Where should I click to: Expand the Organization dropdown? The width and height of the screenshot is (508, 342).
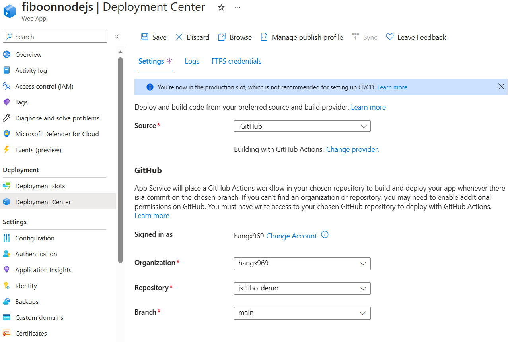302,263
